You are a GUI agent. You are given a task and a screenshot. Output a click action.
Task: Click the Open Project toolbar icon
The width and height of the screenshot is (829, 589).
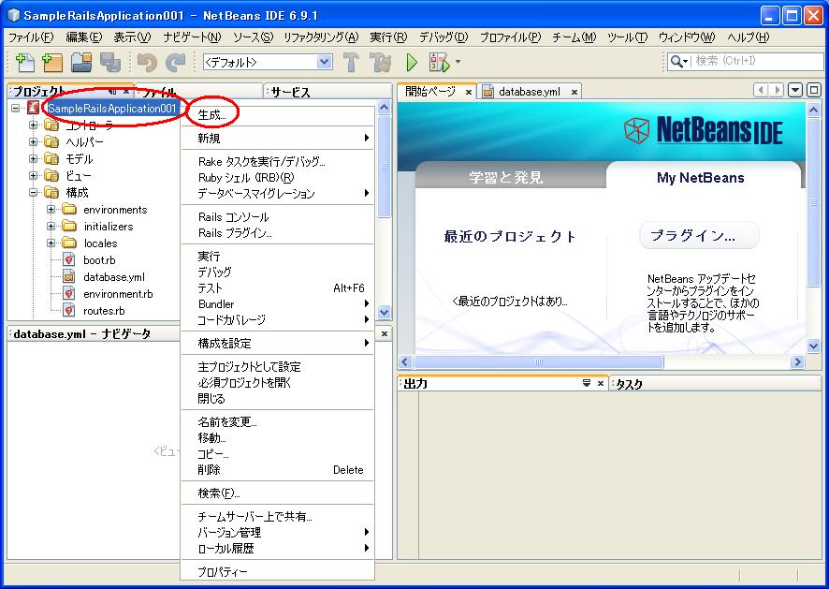coord(81,62)
